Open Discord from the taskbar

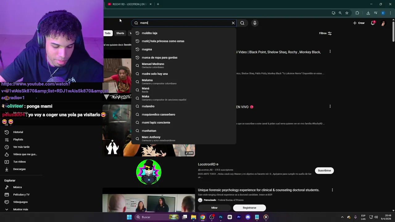click(x=248, y=217)
